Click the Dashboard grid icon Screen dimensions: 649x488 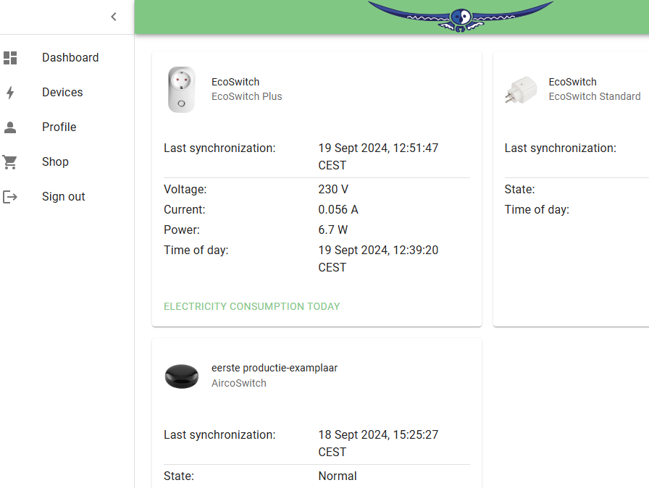(x=10, y=58)
